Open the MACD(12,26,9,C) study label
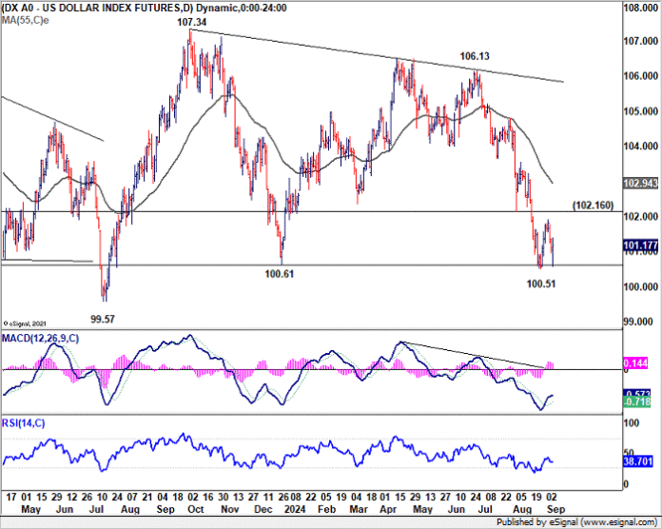This screenshot has width=662, height=529. (x=40, y=338)
